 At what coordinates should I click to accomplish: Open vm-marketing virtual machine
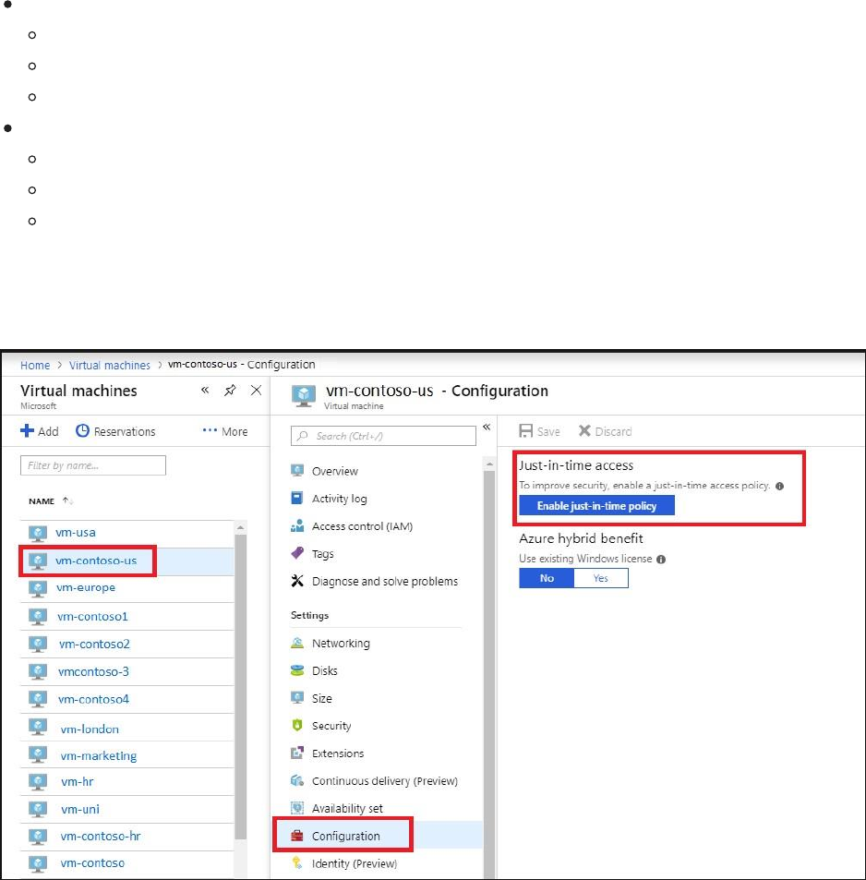point(99,756)
